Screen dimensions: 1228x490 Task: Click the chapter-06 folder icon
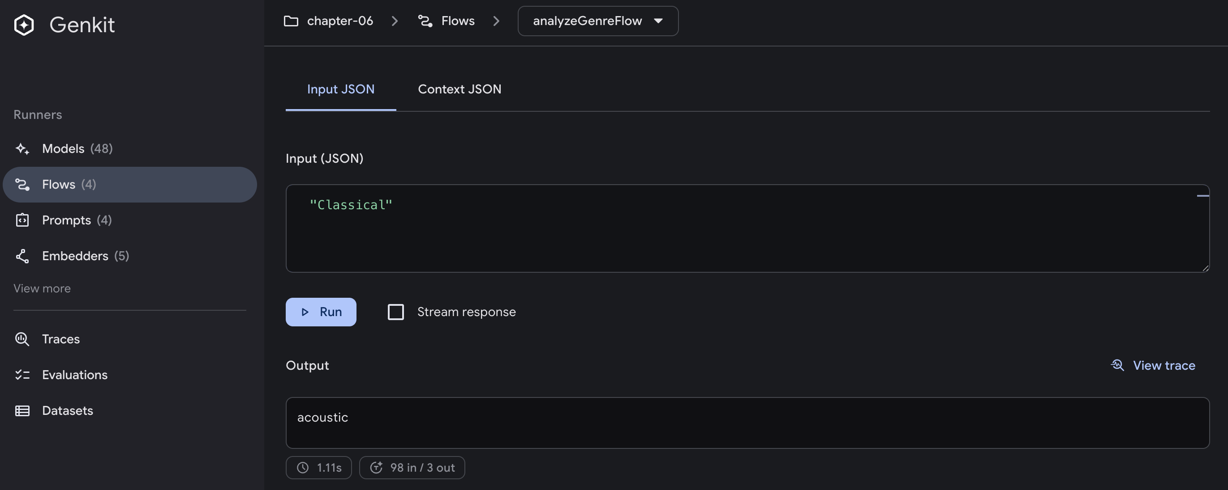click(x=291, y=21)
